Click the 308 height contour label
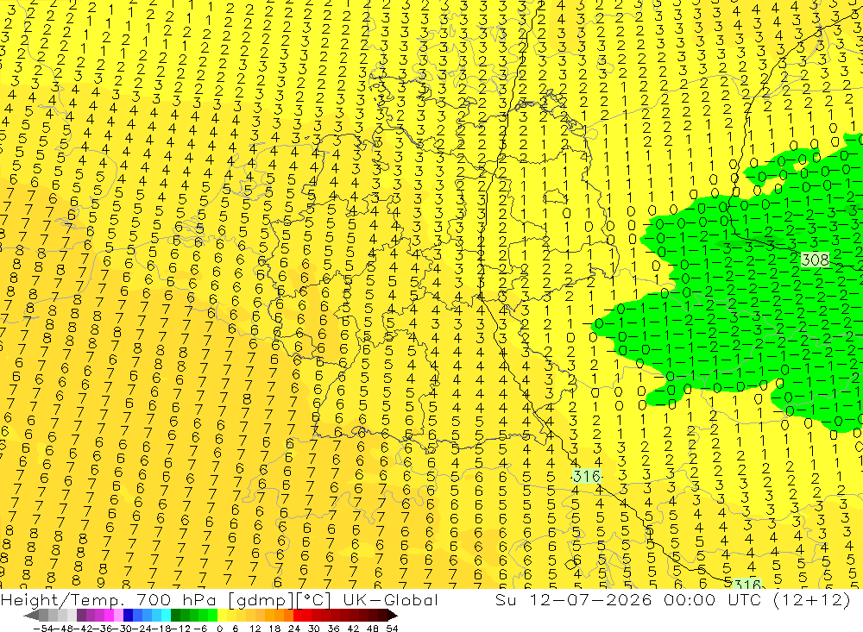863x632 pixels. point(816,259)
